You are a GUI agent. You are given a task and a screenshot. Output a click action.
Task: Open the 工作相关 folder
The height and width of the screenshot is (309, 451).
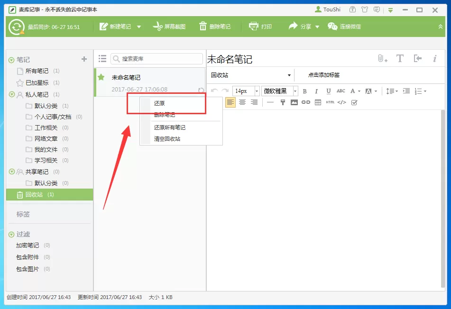click(x=47, y=127)
